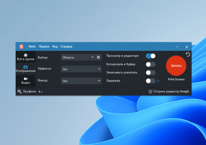Image resolution: width=206 pixels, height=145 pixels.
Task: Open selection settings gear icon
Action: [98, 57]
